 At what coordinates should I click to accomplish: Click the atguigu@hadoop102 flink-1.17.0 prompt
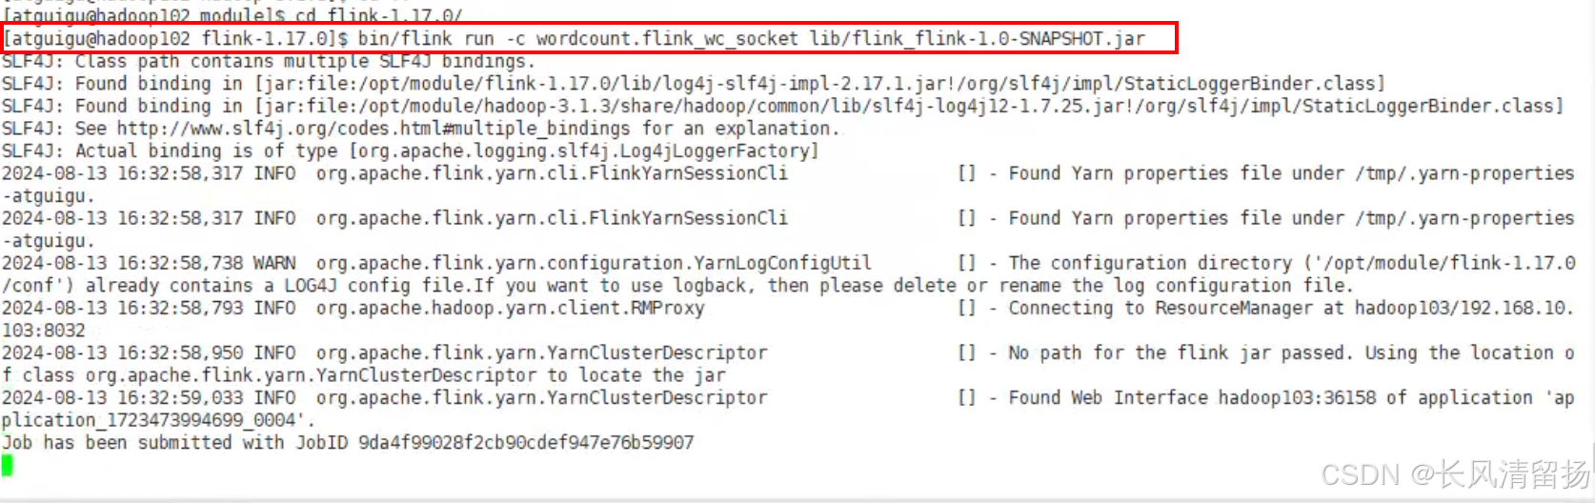click(x=176, y=39)
